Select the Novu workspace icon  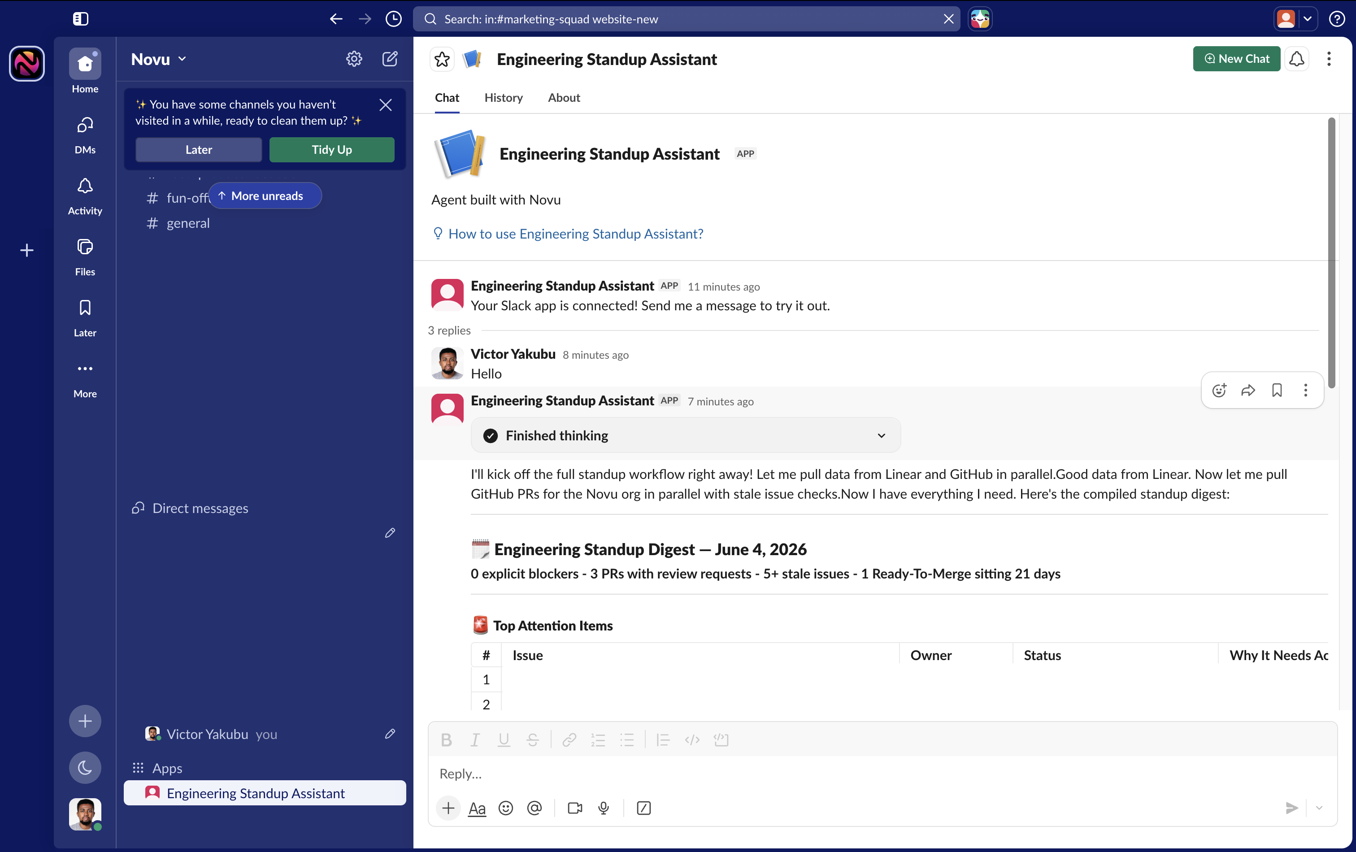(27, 63)
